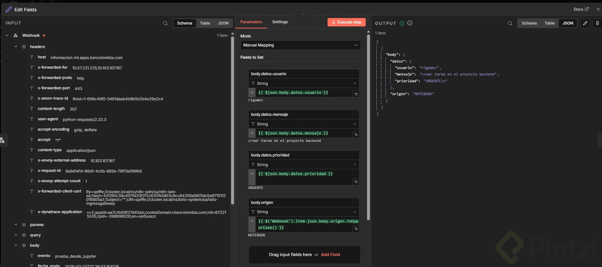Viewport: 602px width, 267px height.
Task: Click the type icon next to x-request-id
Action: [x=32, y=171]
